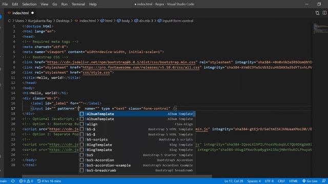Viewport: 328px width, 184px height.
Task: Click the label tag on line 16
Action: point(66,103)
